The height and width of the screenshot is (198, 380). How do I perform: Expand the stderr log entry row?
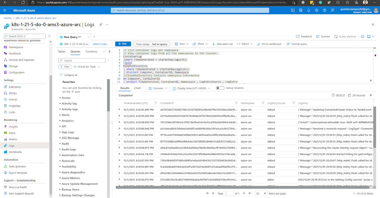[119, 179]
